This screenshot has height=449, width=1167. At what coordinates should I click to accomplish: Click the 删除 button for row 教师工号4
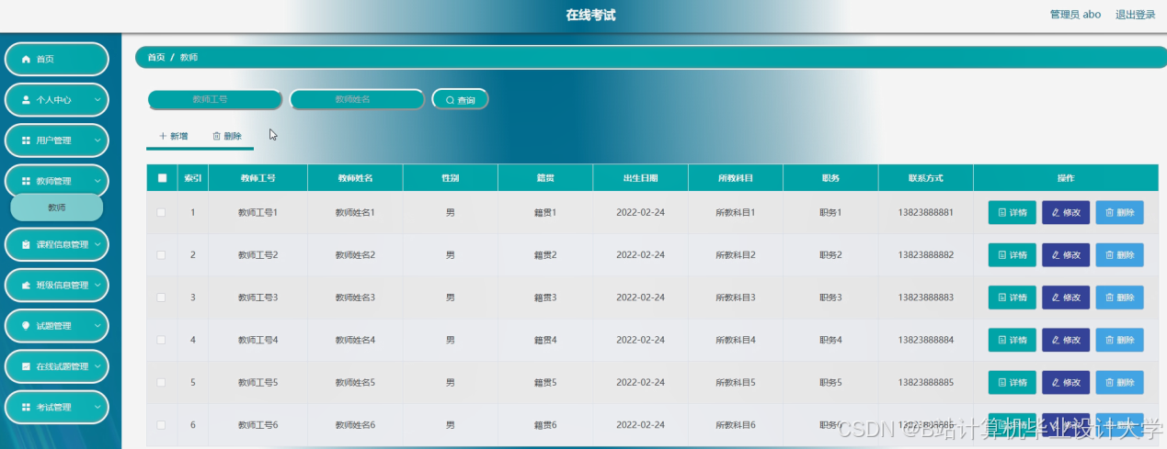coord(1119,341)
